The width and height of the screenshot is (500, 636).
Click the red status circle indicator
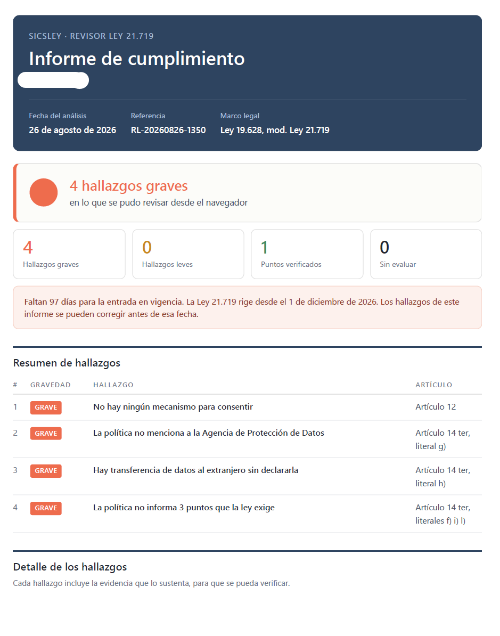43,192
